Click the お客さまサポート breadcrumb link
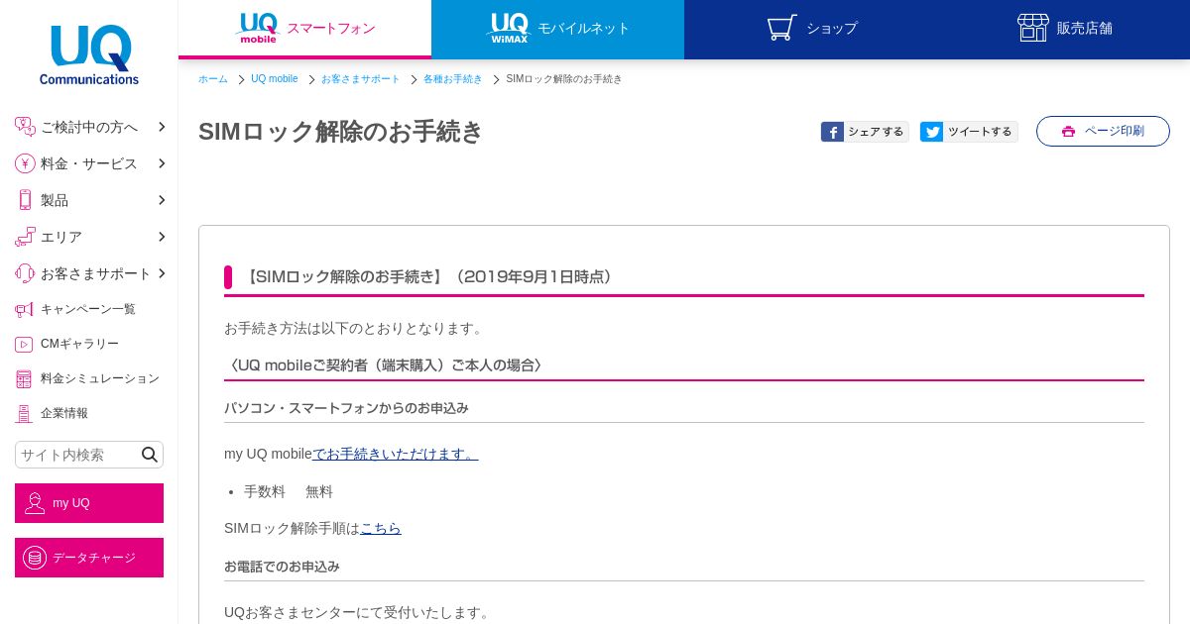Screen dimensions: 1190x624 tap(361, 79)
